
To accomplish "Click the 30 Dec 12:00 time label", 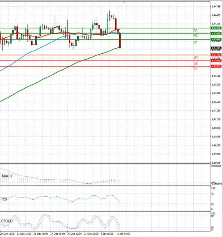I will 74,234.
